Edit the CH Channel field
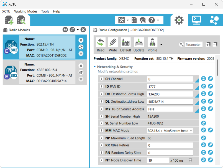The height and width of the screenshot is (168, 223). pos(170,79)
